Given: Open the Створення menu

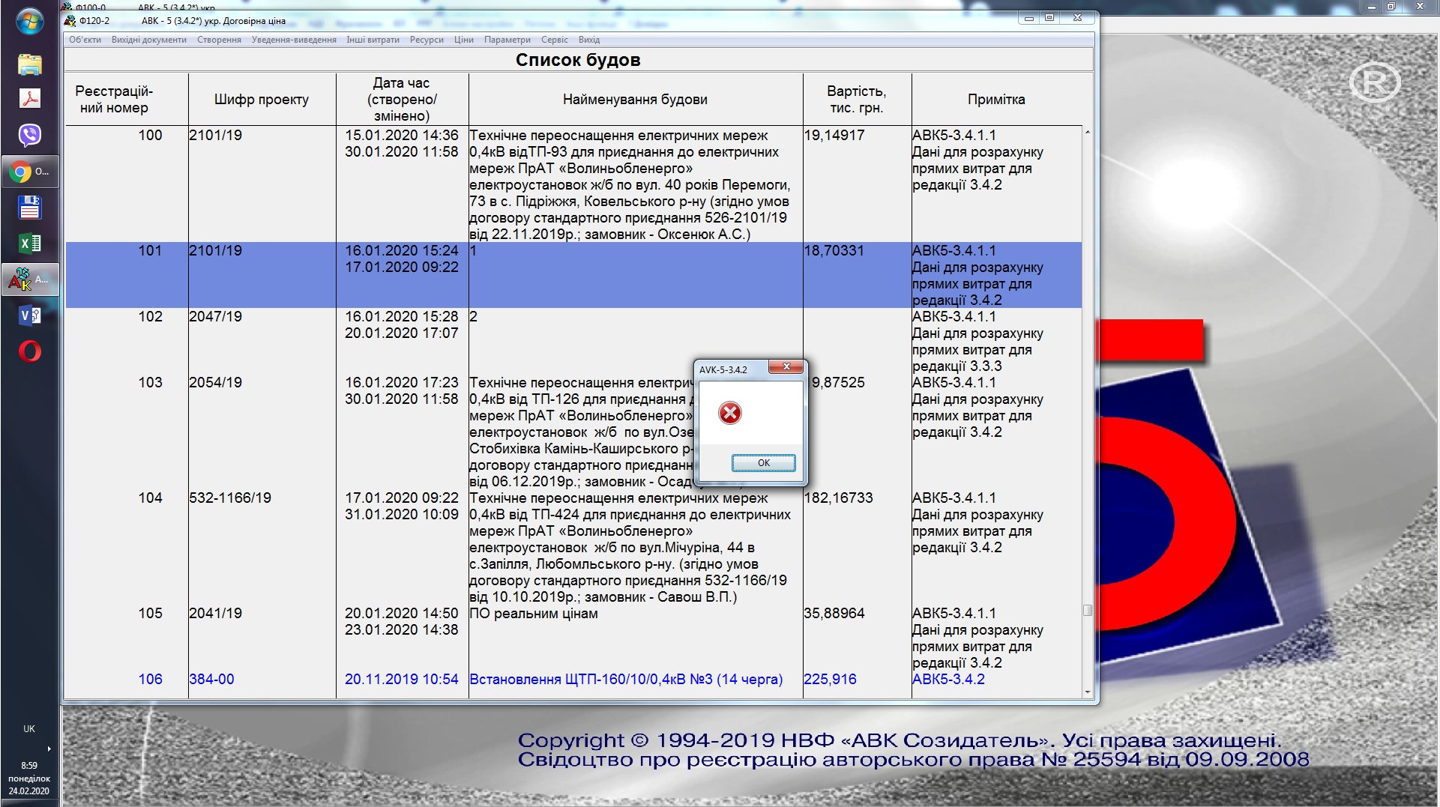Looking at the screenshot, I should [x=219, y=40].
